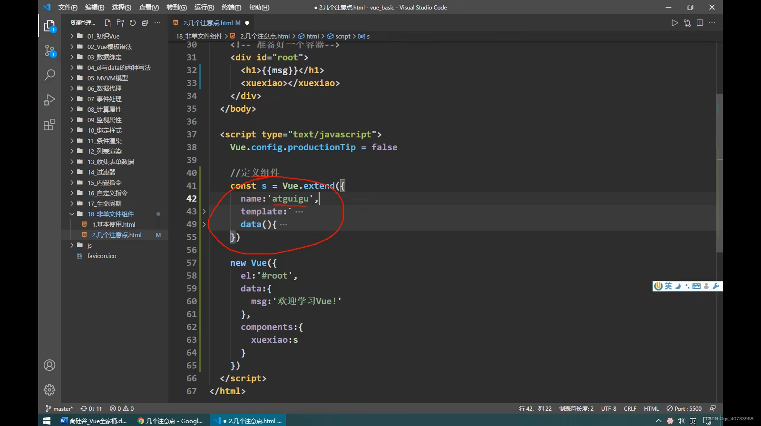Open the 查看(V) menu
761x426 pixels.
[149, 7]
